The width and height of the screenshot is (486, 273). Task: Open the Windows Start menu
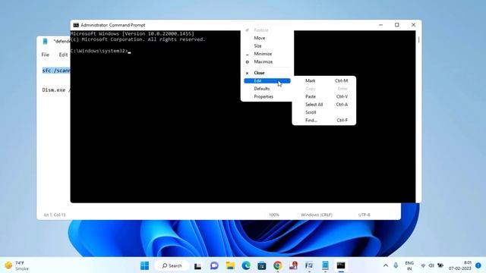(x=145, y=265)
